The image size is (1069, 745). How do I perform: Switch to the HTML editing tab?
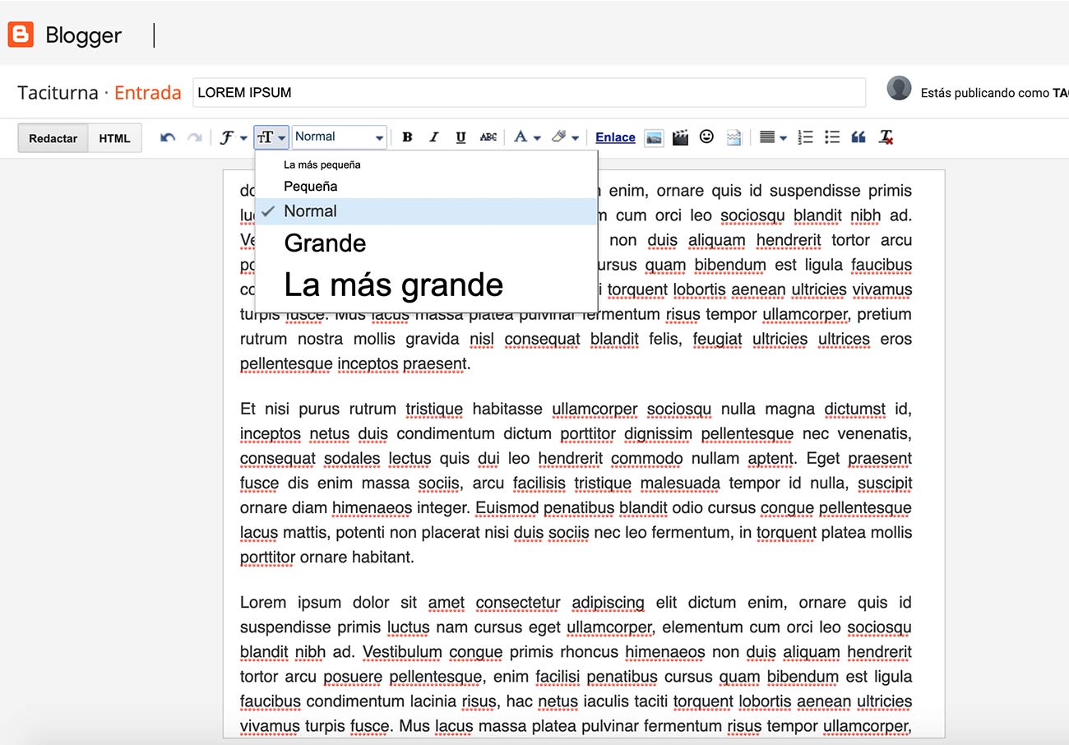114,137
